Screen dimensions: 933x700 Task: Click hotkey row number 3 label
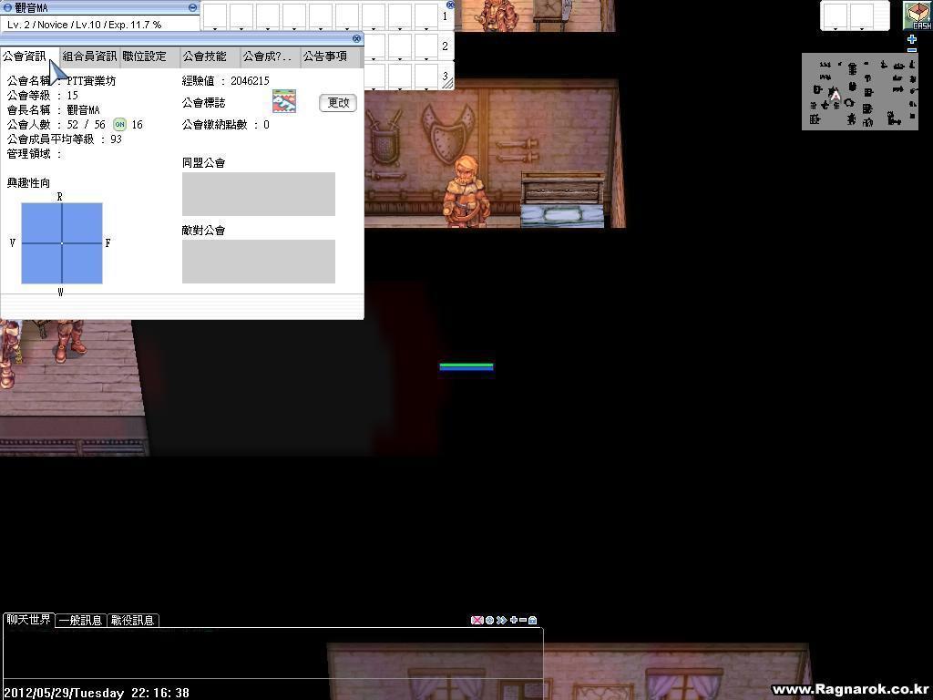tap(445, 76)
